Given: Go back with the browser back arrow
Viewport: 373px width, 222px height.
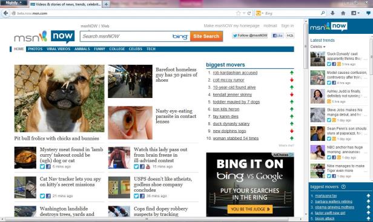Looking at the screenshot, I should [x=5, y=13].
